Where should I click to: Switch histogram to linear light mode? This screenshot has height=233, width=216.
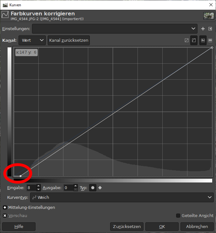tap(186, 40)
